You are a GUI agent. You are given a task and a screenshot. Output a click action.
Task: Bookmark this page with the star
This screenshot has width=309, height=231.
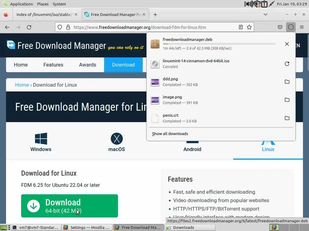click(249, 27)
